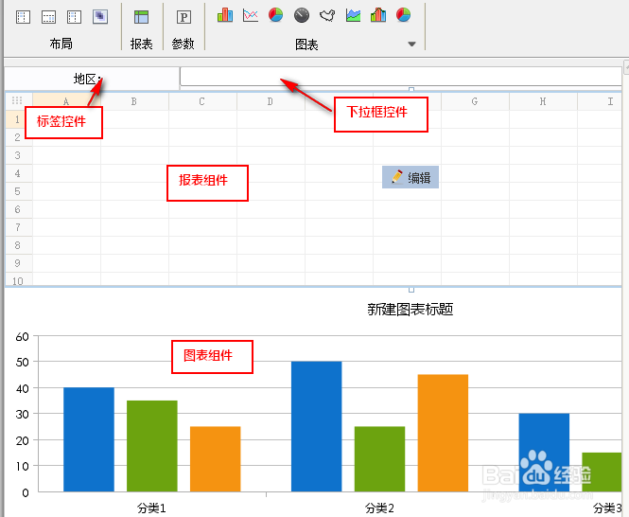Click the orange bar of 分类1

215,458
